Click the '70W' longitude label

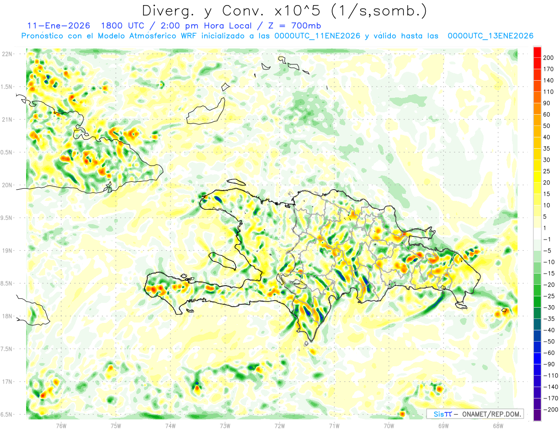coord(389,425)
